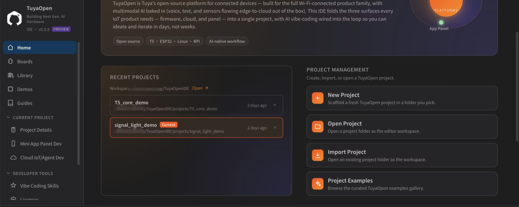Click the sidebar vertical scrollbar

tap(78, 103)
